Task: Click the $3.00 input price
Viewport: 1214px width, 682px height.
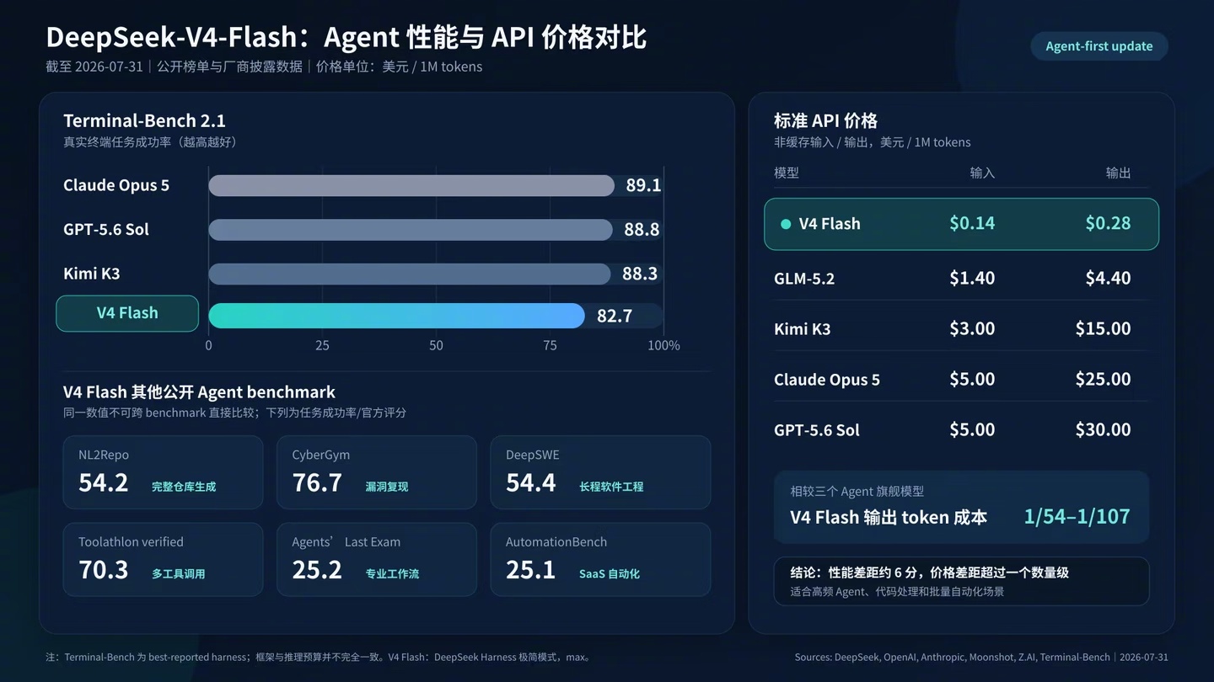Action: pos(972,328)
